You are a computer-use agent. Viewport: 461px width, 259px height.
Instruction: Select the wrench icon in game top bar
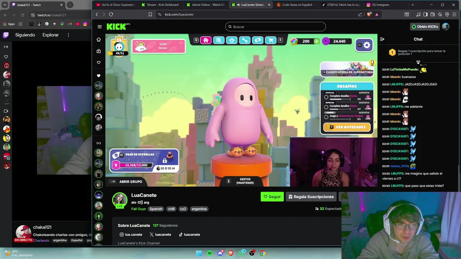(245, 40)
